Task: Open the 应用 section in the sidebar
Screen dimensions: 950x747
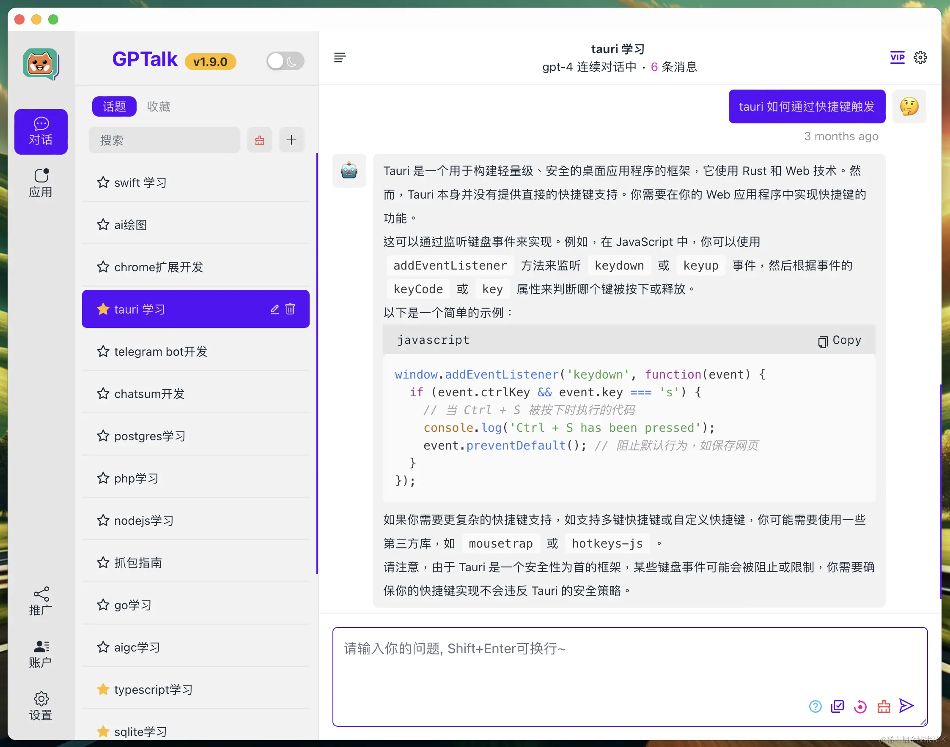Action: click(x=41, y=183)
